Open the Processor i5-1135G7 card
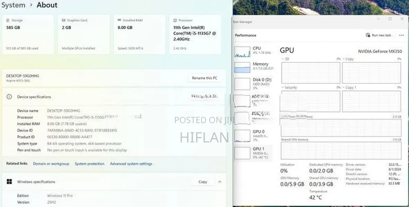Viewport: 409px width, 207px height. (x=195, y=34)
